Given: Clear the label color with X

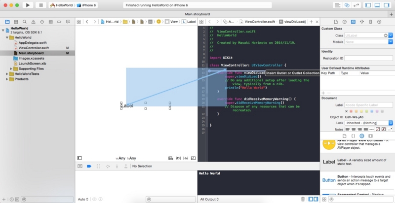Looking at the screenshot, I should coord(347,111).
